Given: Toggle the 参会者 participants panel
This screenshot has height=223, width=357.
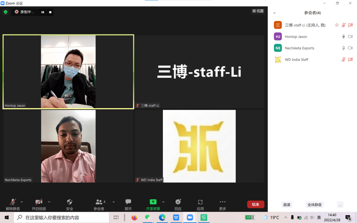Looking at the screenshot, I should point(99,205).
